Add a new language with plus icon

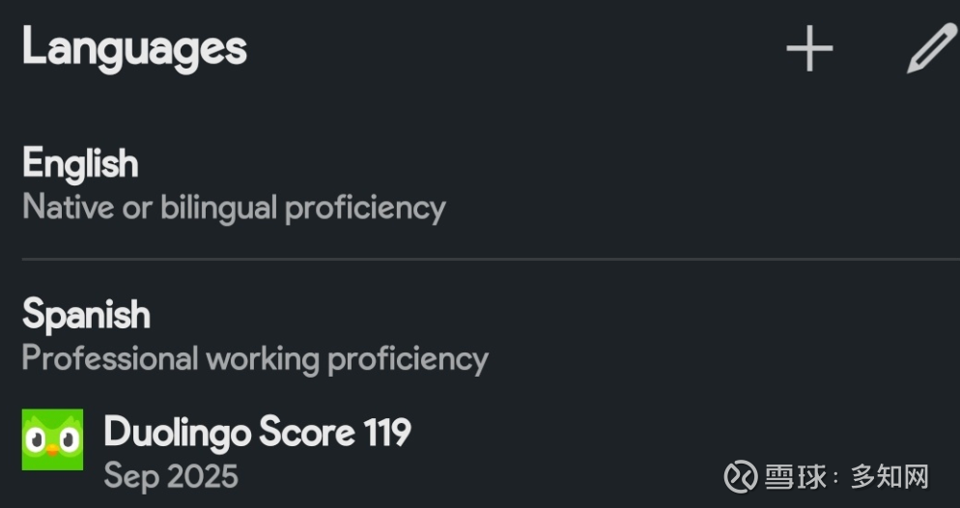point(808,49)
